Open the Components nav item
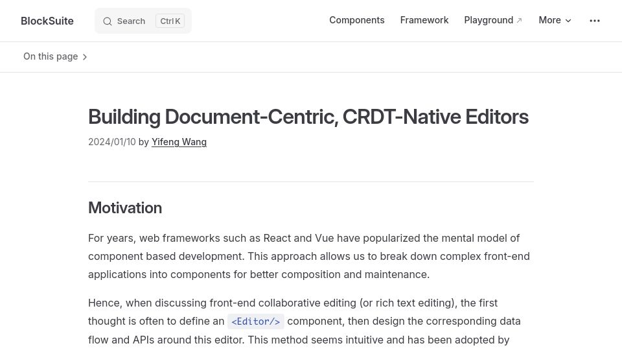 356,20
